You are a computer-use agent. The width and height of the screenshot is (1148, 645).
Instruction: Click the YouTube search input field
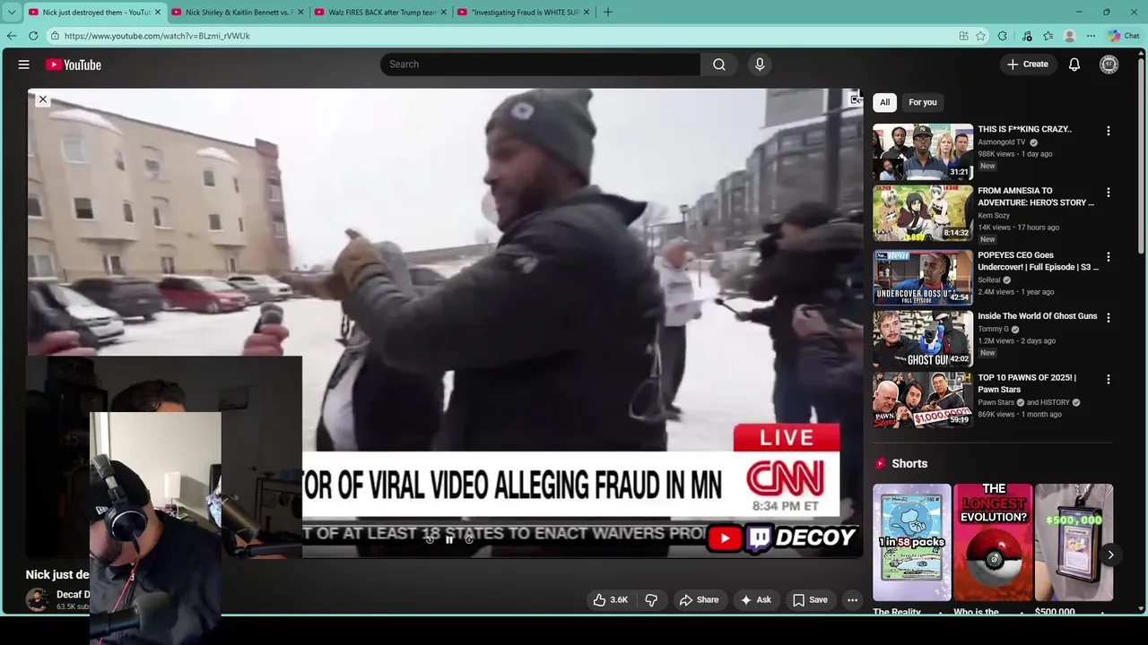tap(541, 64)
